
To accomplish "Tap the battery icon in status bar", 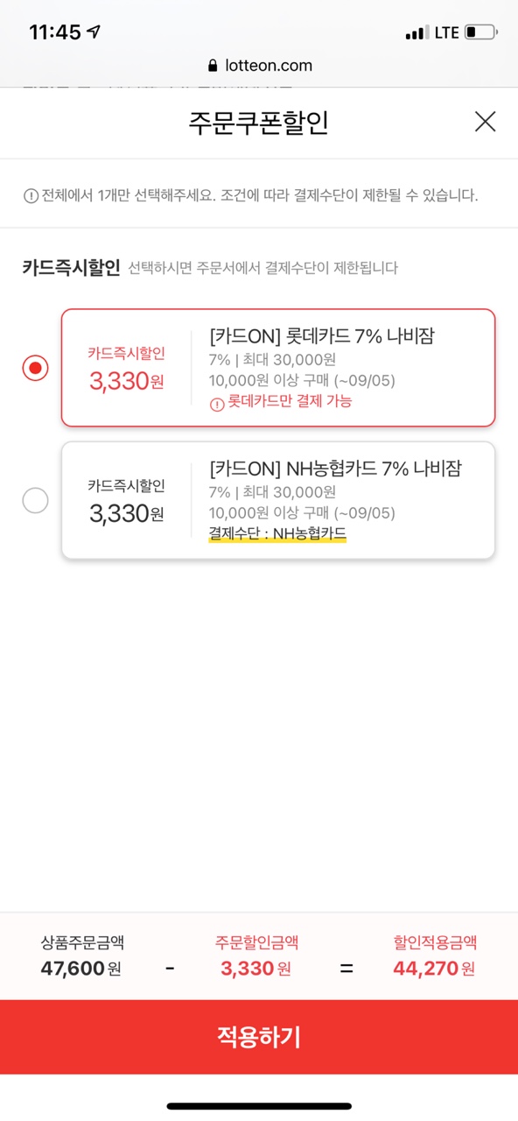I will point(481,32).
